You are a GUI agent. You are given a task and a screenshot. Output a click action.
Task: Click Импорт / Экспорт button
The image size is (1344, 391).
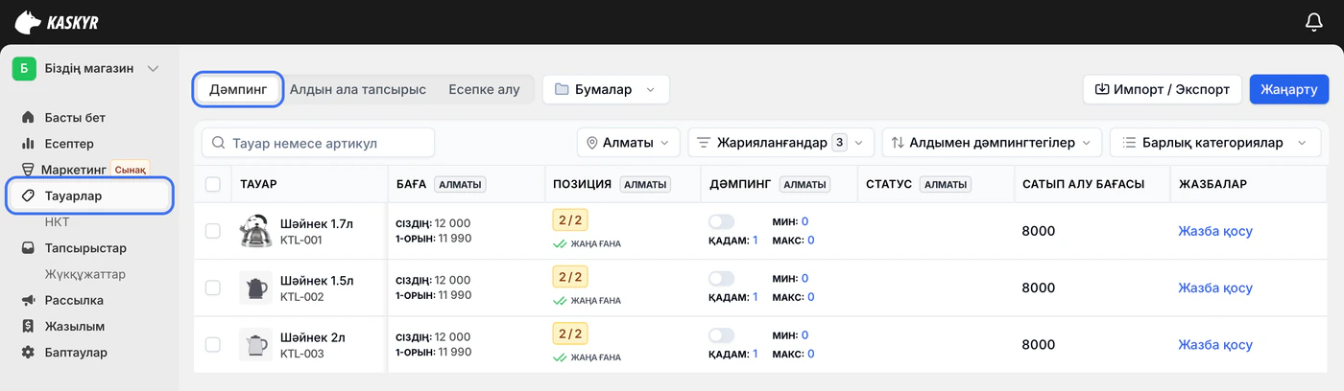click(x=1163, y=89)
